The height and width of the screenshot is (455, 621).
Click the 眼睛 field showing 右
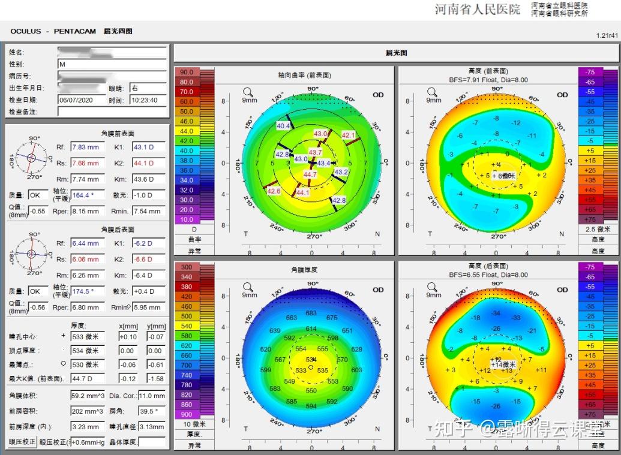click(148, 88)
